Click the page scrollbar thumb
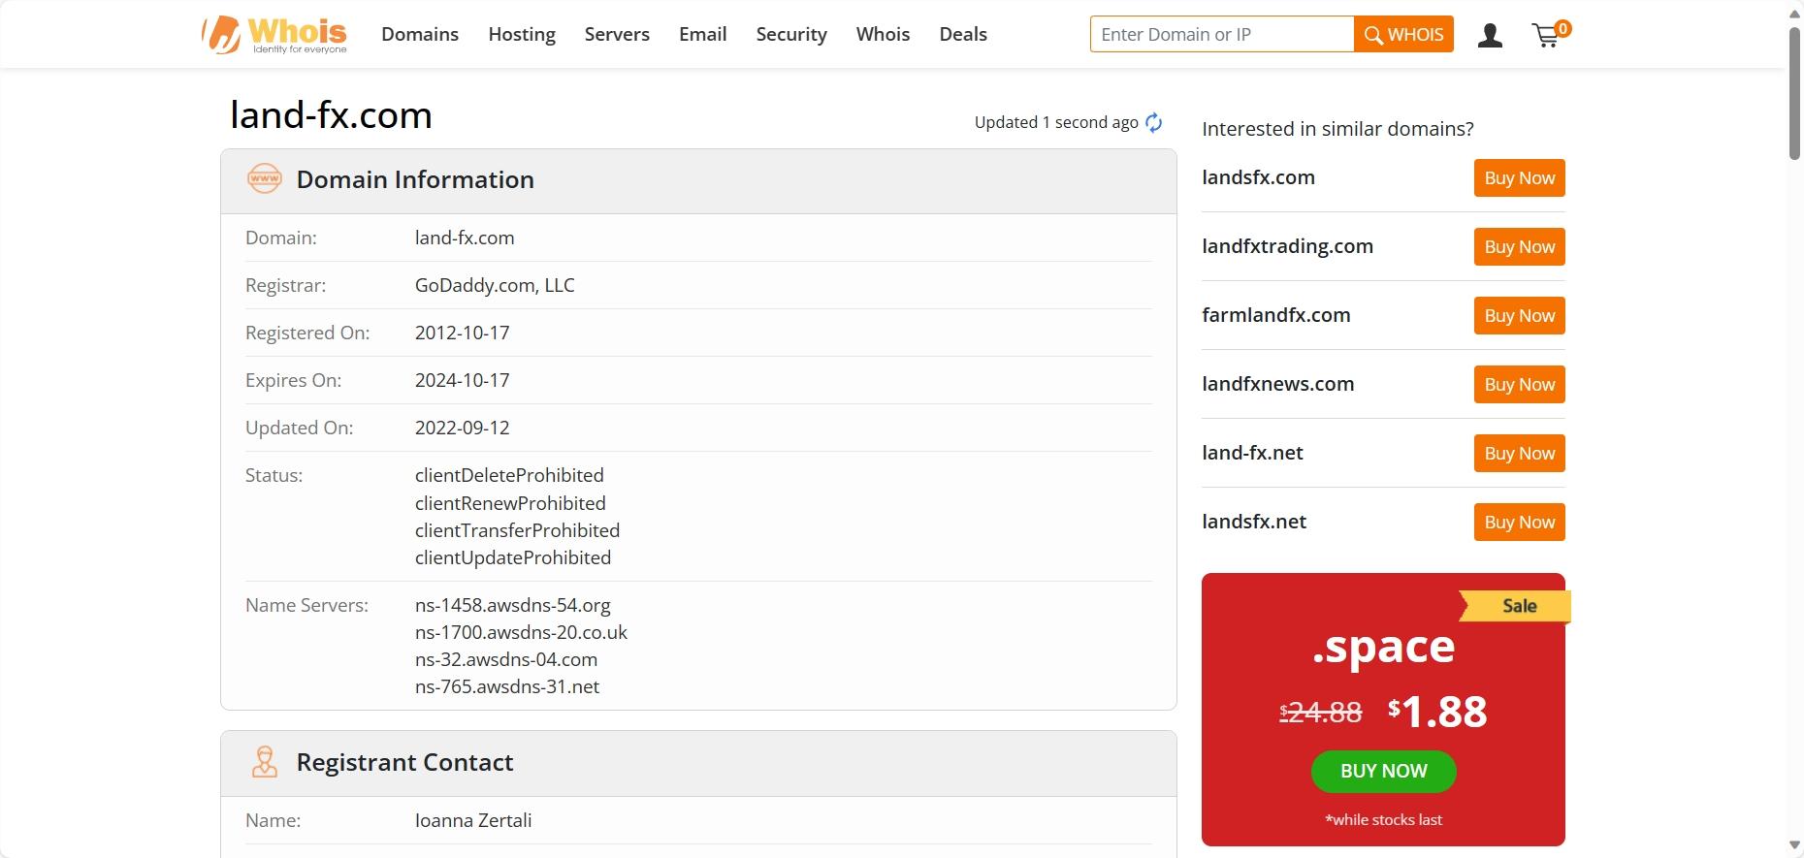1804x858 pixels. click(x=1794, y=94)
